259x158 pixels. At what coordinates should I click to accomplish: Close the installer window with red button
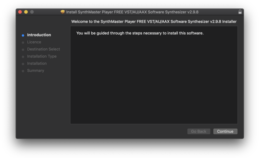pos(20,12)
